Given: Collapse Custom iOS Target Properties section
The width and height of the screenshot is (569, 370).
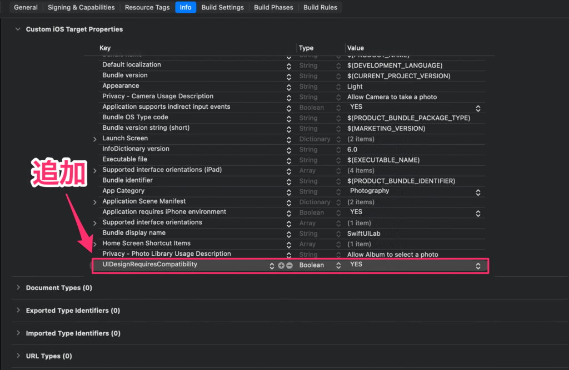Looking at the screenshot, I should (x=18, y=29).
